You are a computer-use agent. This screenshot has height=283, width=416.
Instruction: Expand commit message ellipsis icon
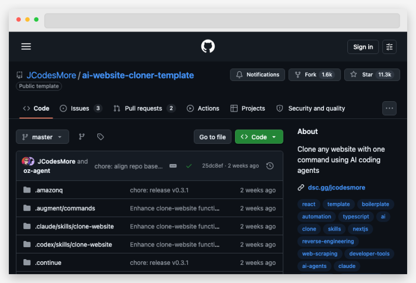173,166
